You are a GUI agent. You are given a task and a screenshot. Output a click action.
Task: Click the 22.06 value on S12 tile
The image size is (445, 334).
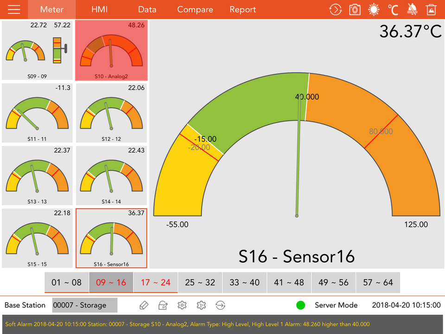coord(136,88)
